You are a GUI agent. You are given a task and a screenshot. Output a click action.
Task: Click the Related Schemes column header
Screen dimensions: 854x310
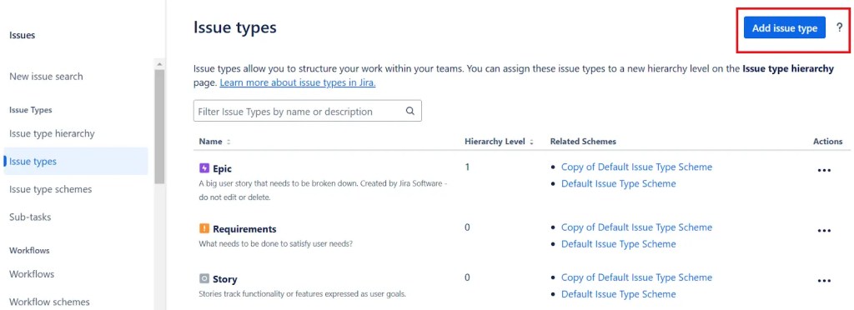(x=583, y=142)
